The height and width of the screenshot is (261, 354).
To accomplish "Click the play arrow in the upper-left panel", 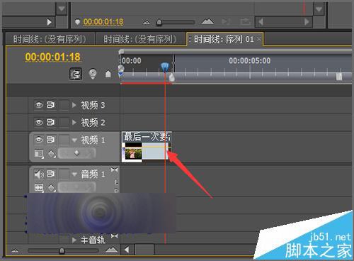I will pyautogui.click(x=49, y=22).
